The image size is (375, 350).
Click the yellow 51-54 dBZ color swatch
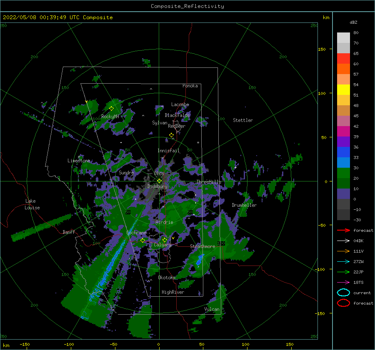click(x=343, y=90)
